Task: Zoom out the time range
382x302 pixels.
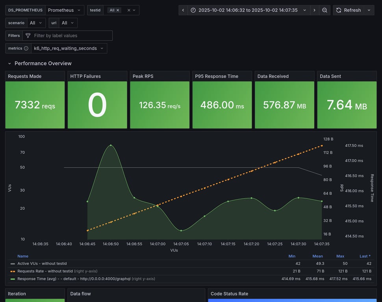Action: (x=325, y=10)
